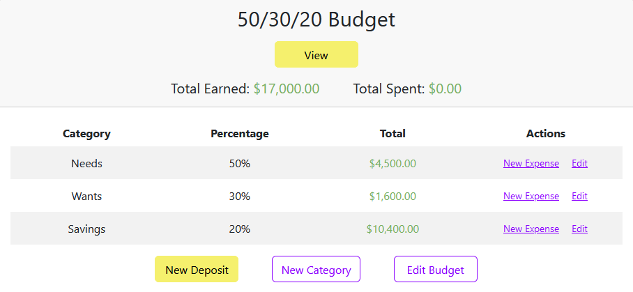Edit the Needs category
The height and width of the screenshot is (292, 633).
pos(579,163)
